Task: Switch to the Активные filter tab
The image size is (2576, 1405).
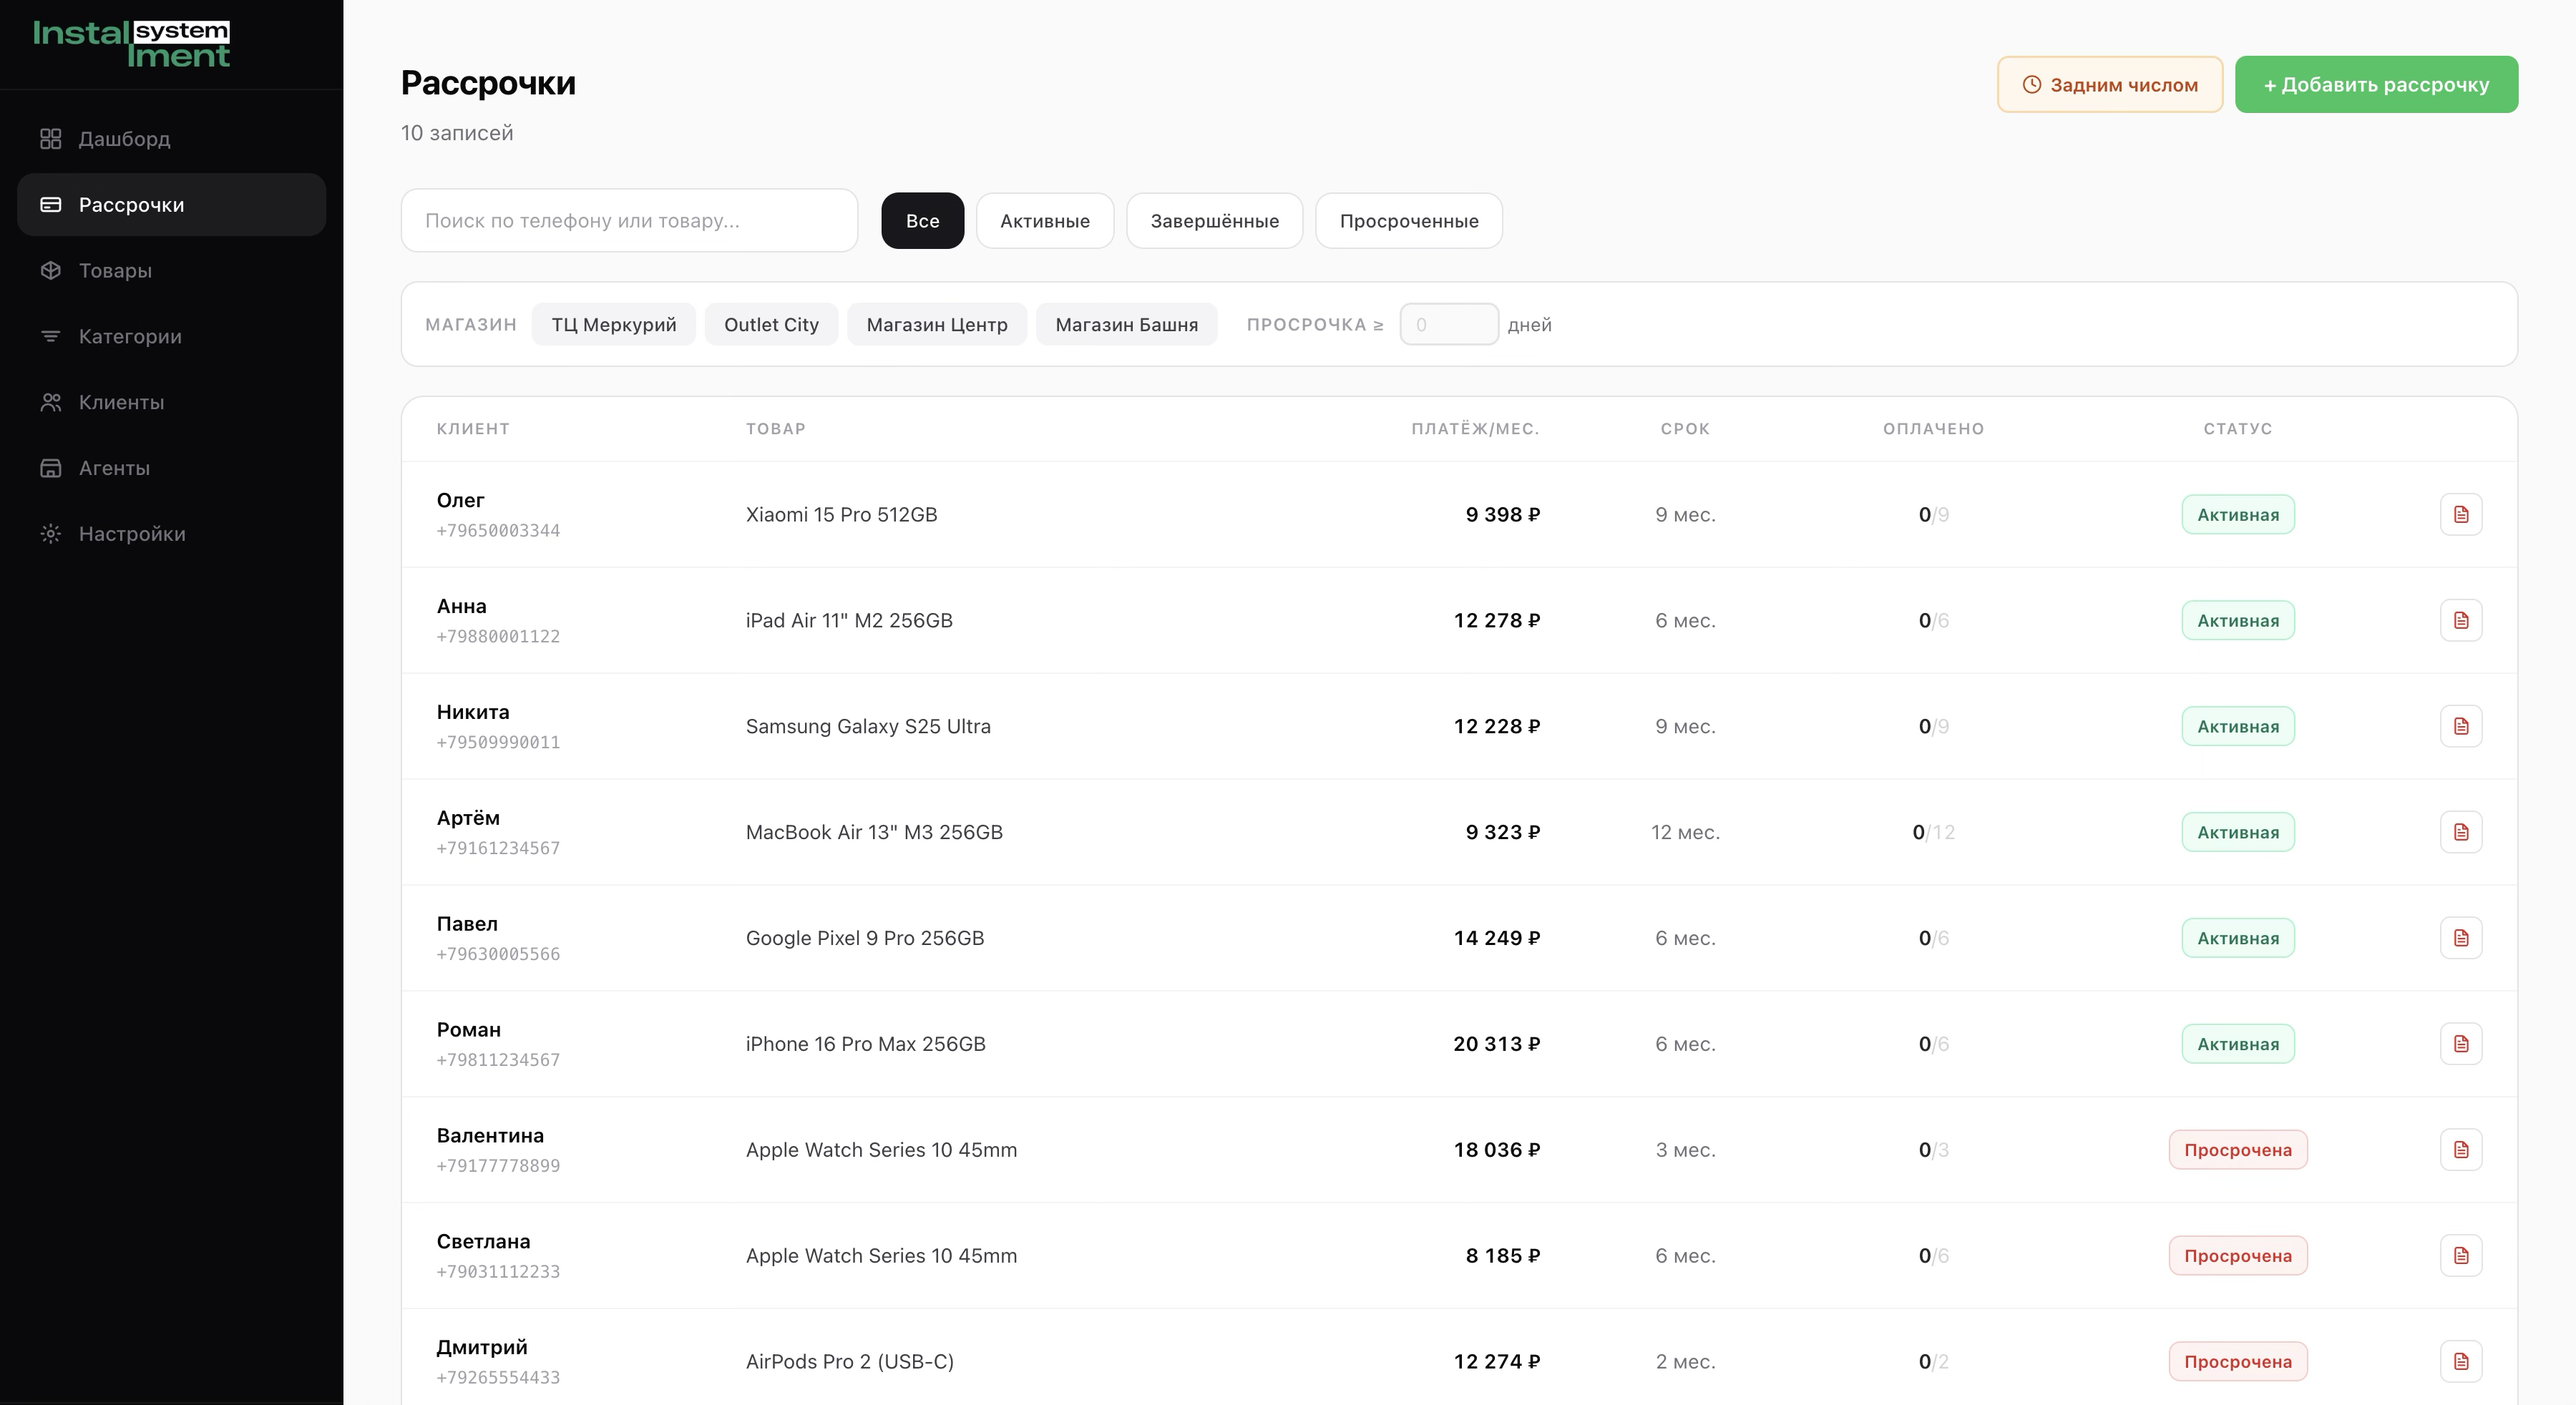Action: tap(1044, 221)
